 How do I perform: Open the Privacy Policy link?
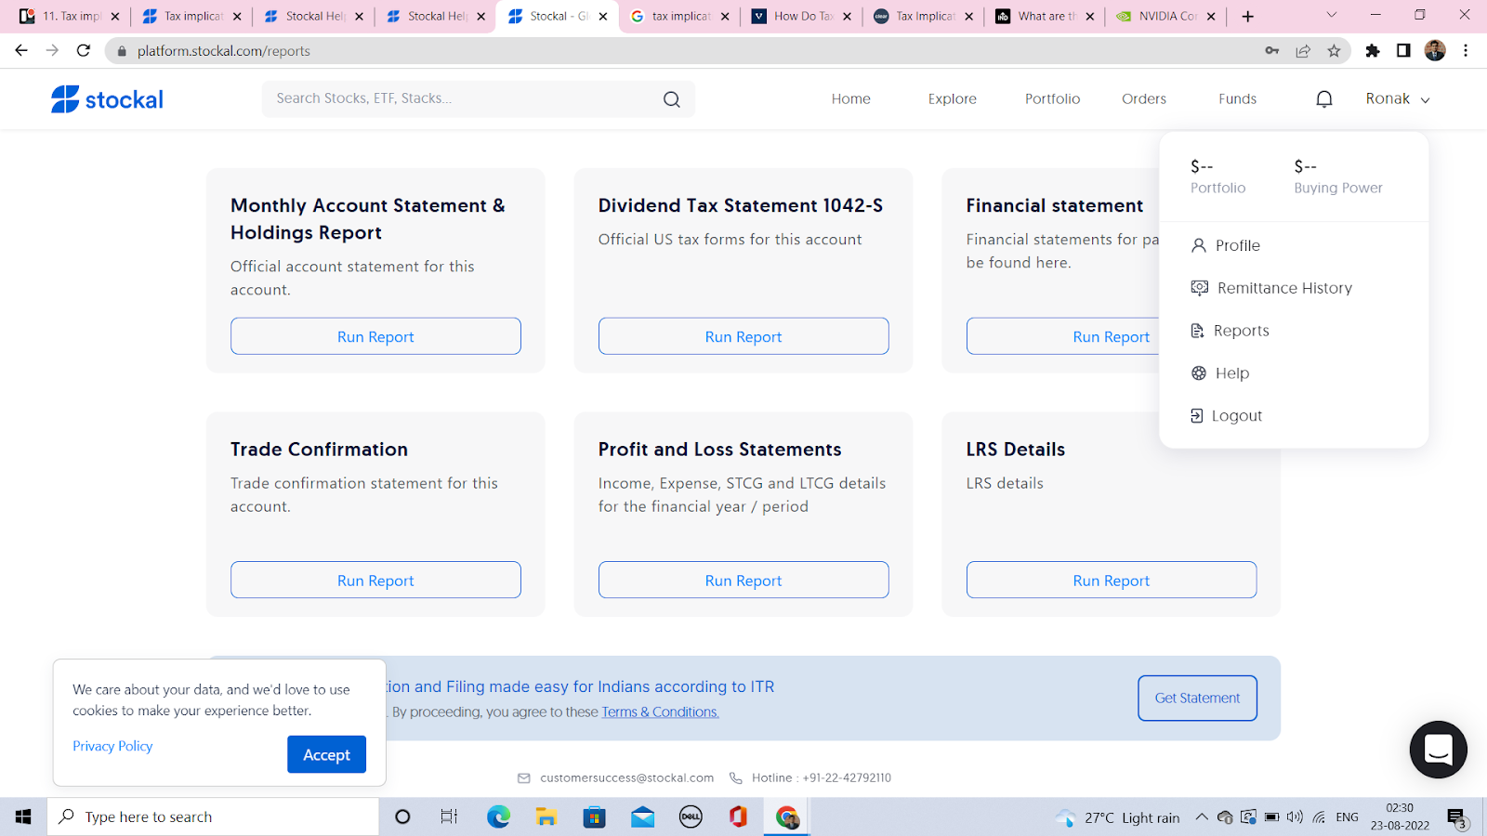(x=112, y=746)
